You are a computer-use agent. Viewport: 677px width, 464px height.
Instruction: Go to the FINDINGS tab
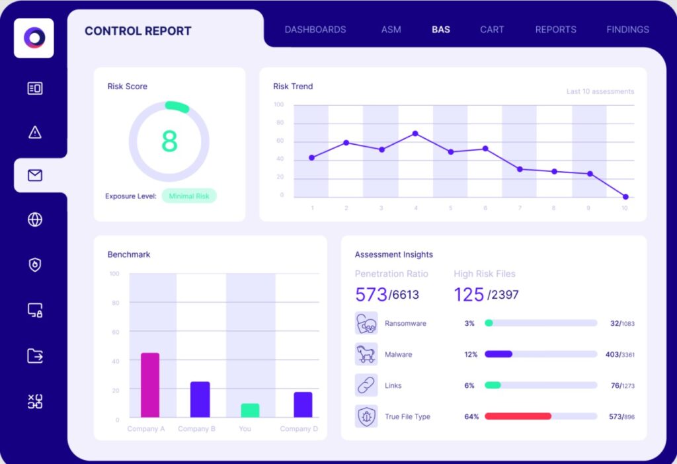pyautogui.click(x=628, y=29)
